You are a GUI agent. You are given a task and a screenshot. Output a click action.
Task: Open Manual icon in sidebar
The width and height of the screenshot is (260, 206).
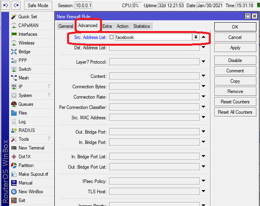pyautogui.click(x=14, y=183)
